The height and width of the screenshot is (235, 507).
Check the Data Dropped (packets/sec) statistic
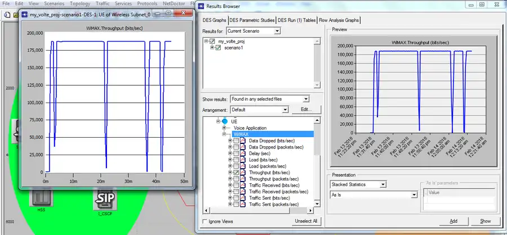coord(236,147)
